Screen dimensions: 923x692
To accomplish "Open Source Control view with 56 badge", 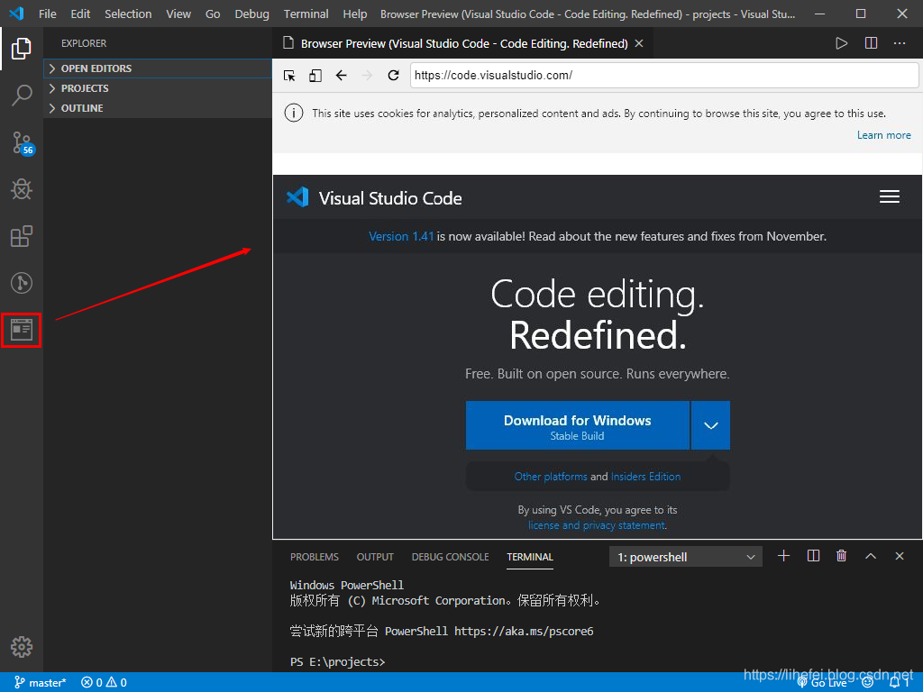I will (23, 142).
